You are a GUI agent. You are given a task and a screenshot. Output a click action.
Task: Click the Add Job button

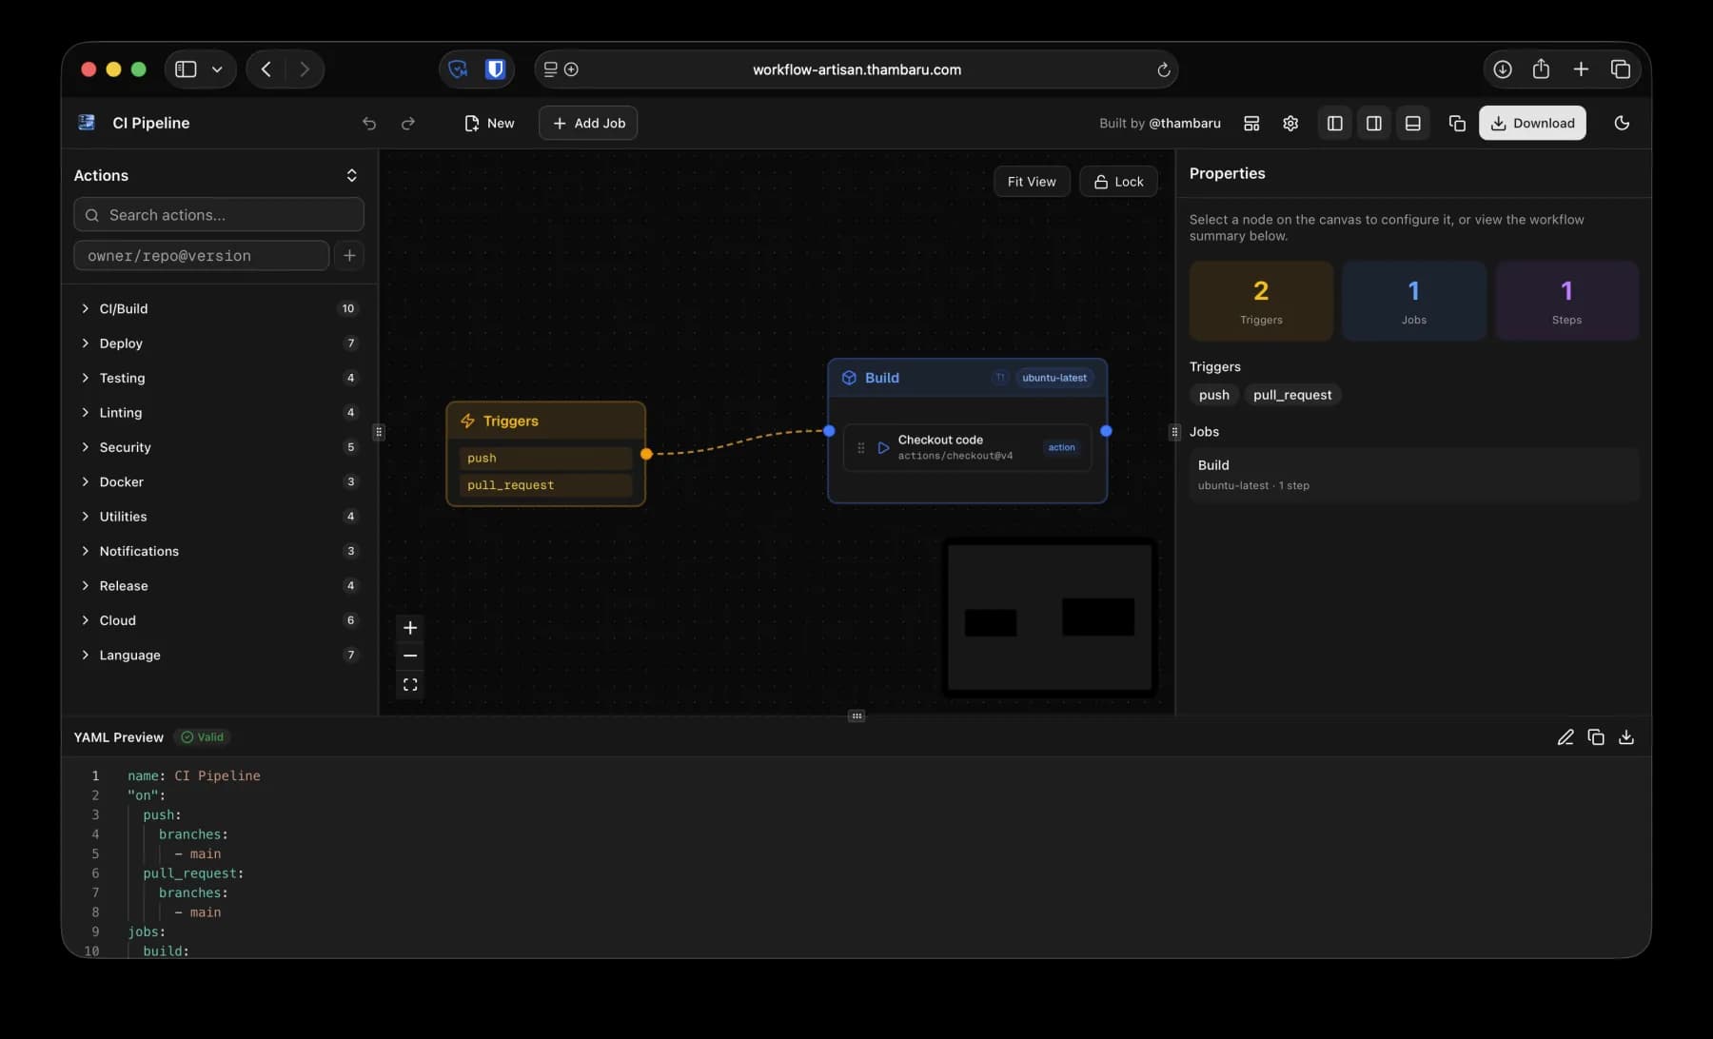[588, 124]
